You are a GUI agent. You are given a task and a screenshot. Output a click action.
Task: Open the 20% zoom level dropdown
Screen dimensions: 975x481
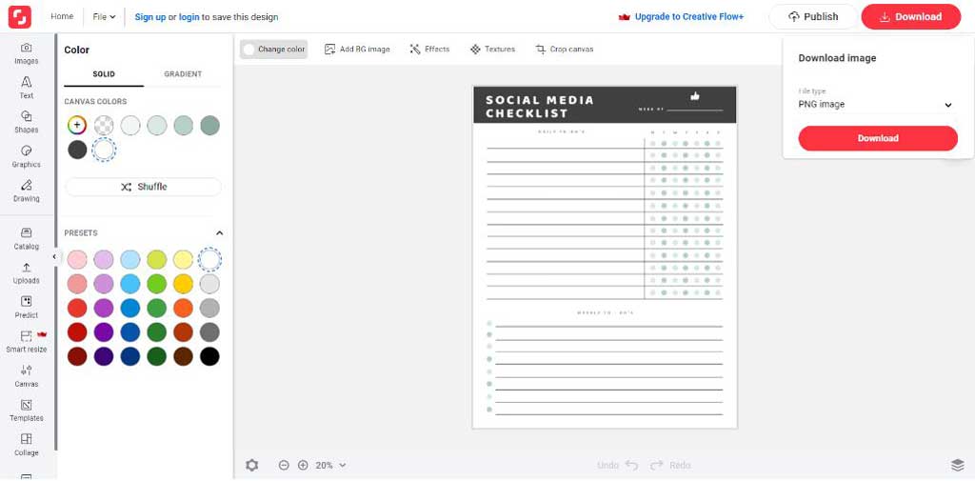[x=330, y=465]
